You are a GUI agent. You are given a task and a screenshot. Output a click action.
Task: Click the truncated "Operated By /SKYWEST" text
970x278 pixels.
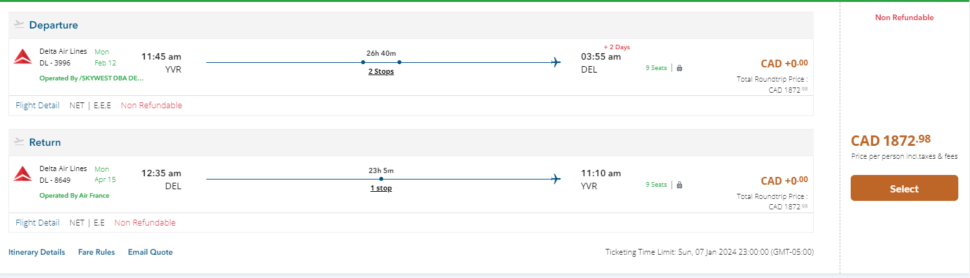[91, 78]
